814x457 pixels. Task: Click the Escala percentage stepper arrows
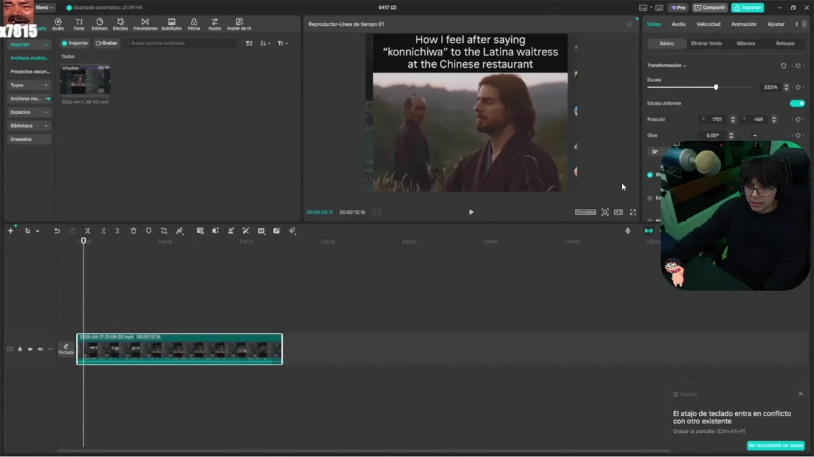pos(786,87)
